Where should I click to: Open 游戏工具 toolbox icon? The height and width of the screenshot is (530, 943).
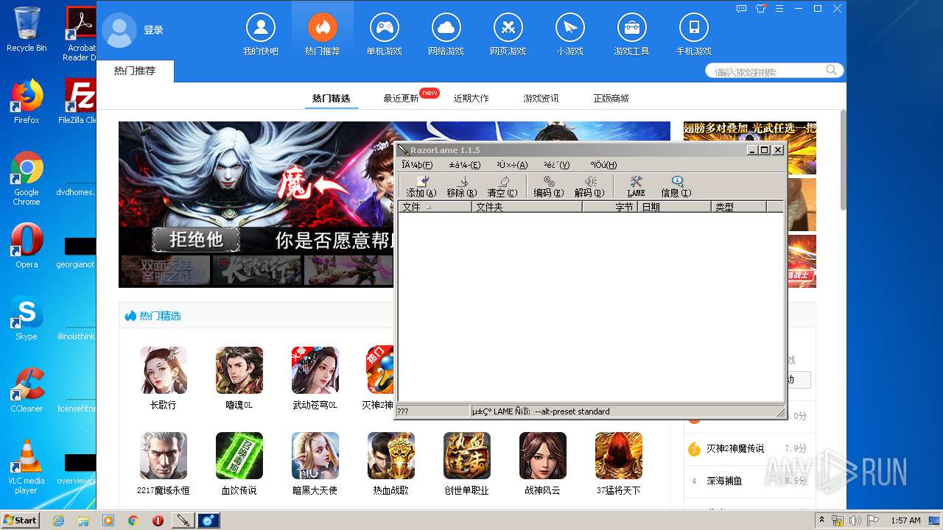[x=631, y=28]
